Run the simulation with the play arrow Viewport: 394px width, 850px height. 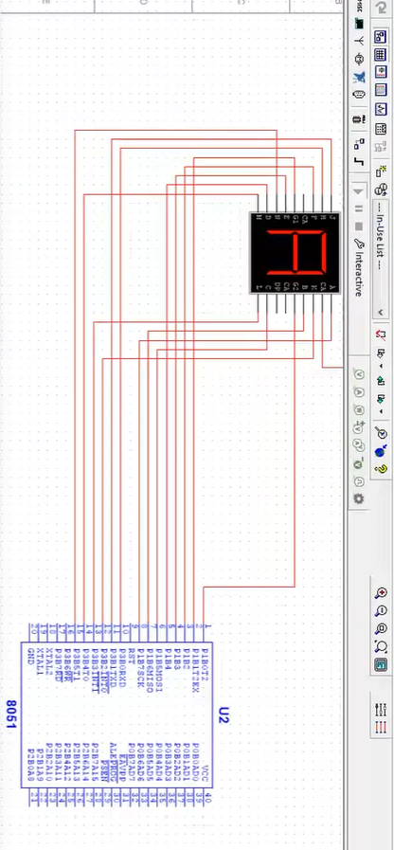click(x=358, y=191)
